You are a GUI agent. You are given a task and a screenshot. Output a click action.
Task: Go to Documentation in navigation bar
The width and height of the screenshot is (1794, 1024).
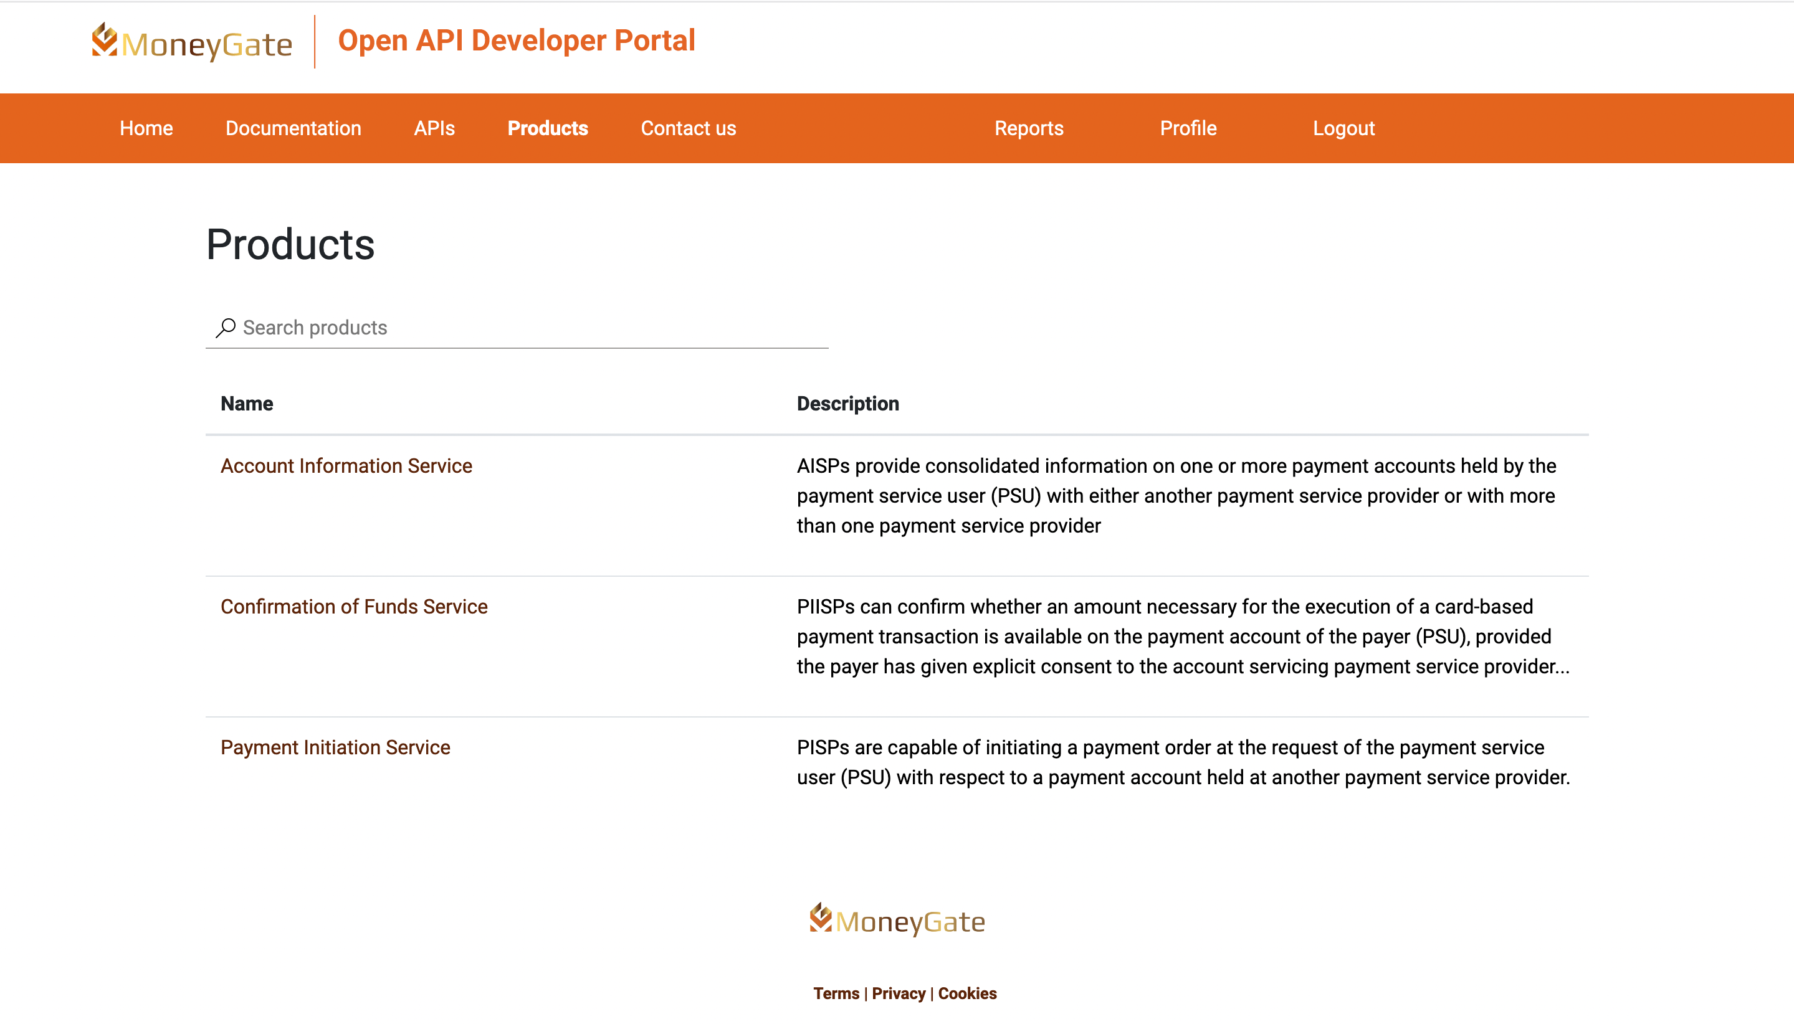tap(293, 128)
